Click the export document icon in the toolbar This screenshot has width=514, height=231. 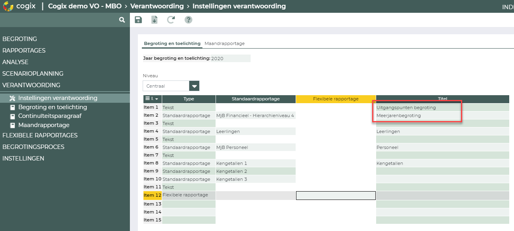tap(155, 20)
